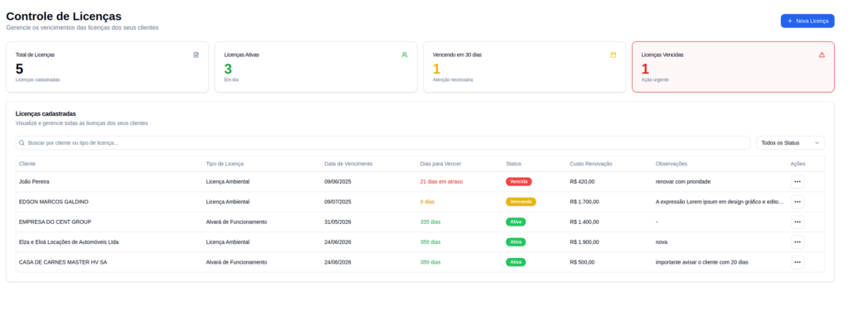The width and height of the screenshot is (849, 310).
Task: Click the Custo Renovação column header
Action: click(x=590, y=164)
